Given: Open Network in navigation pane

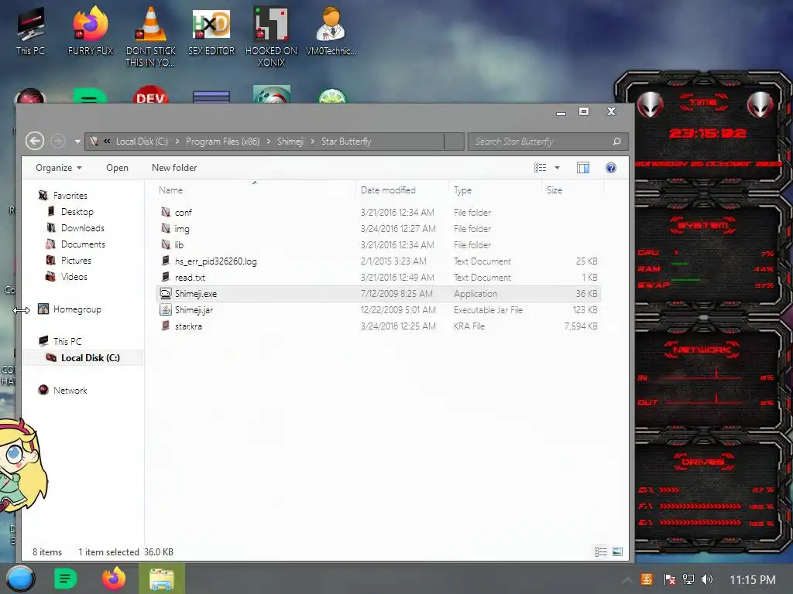Looking at the screenshot, I should pyautogui.click(x=70, y=391).
